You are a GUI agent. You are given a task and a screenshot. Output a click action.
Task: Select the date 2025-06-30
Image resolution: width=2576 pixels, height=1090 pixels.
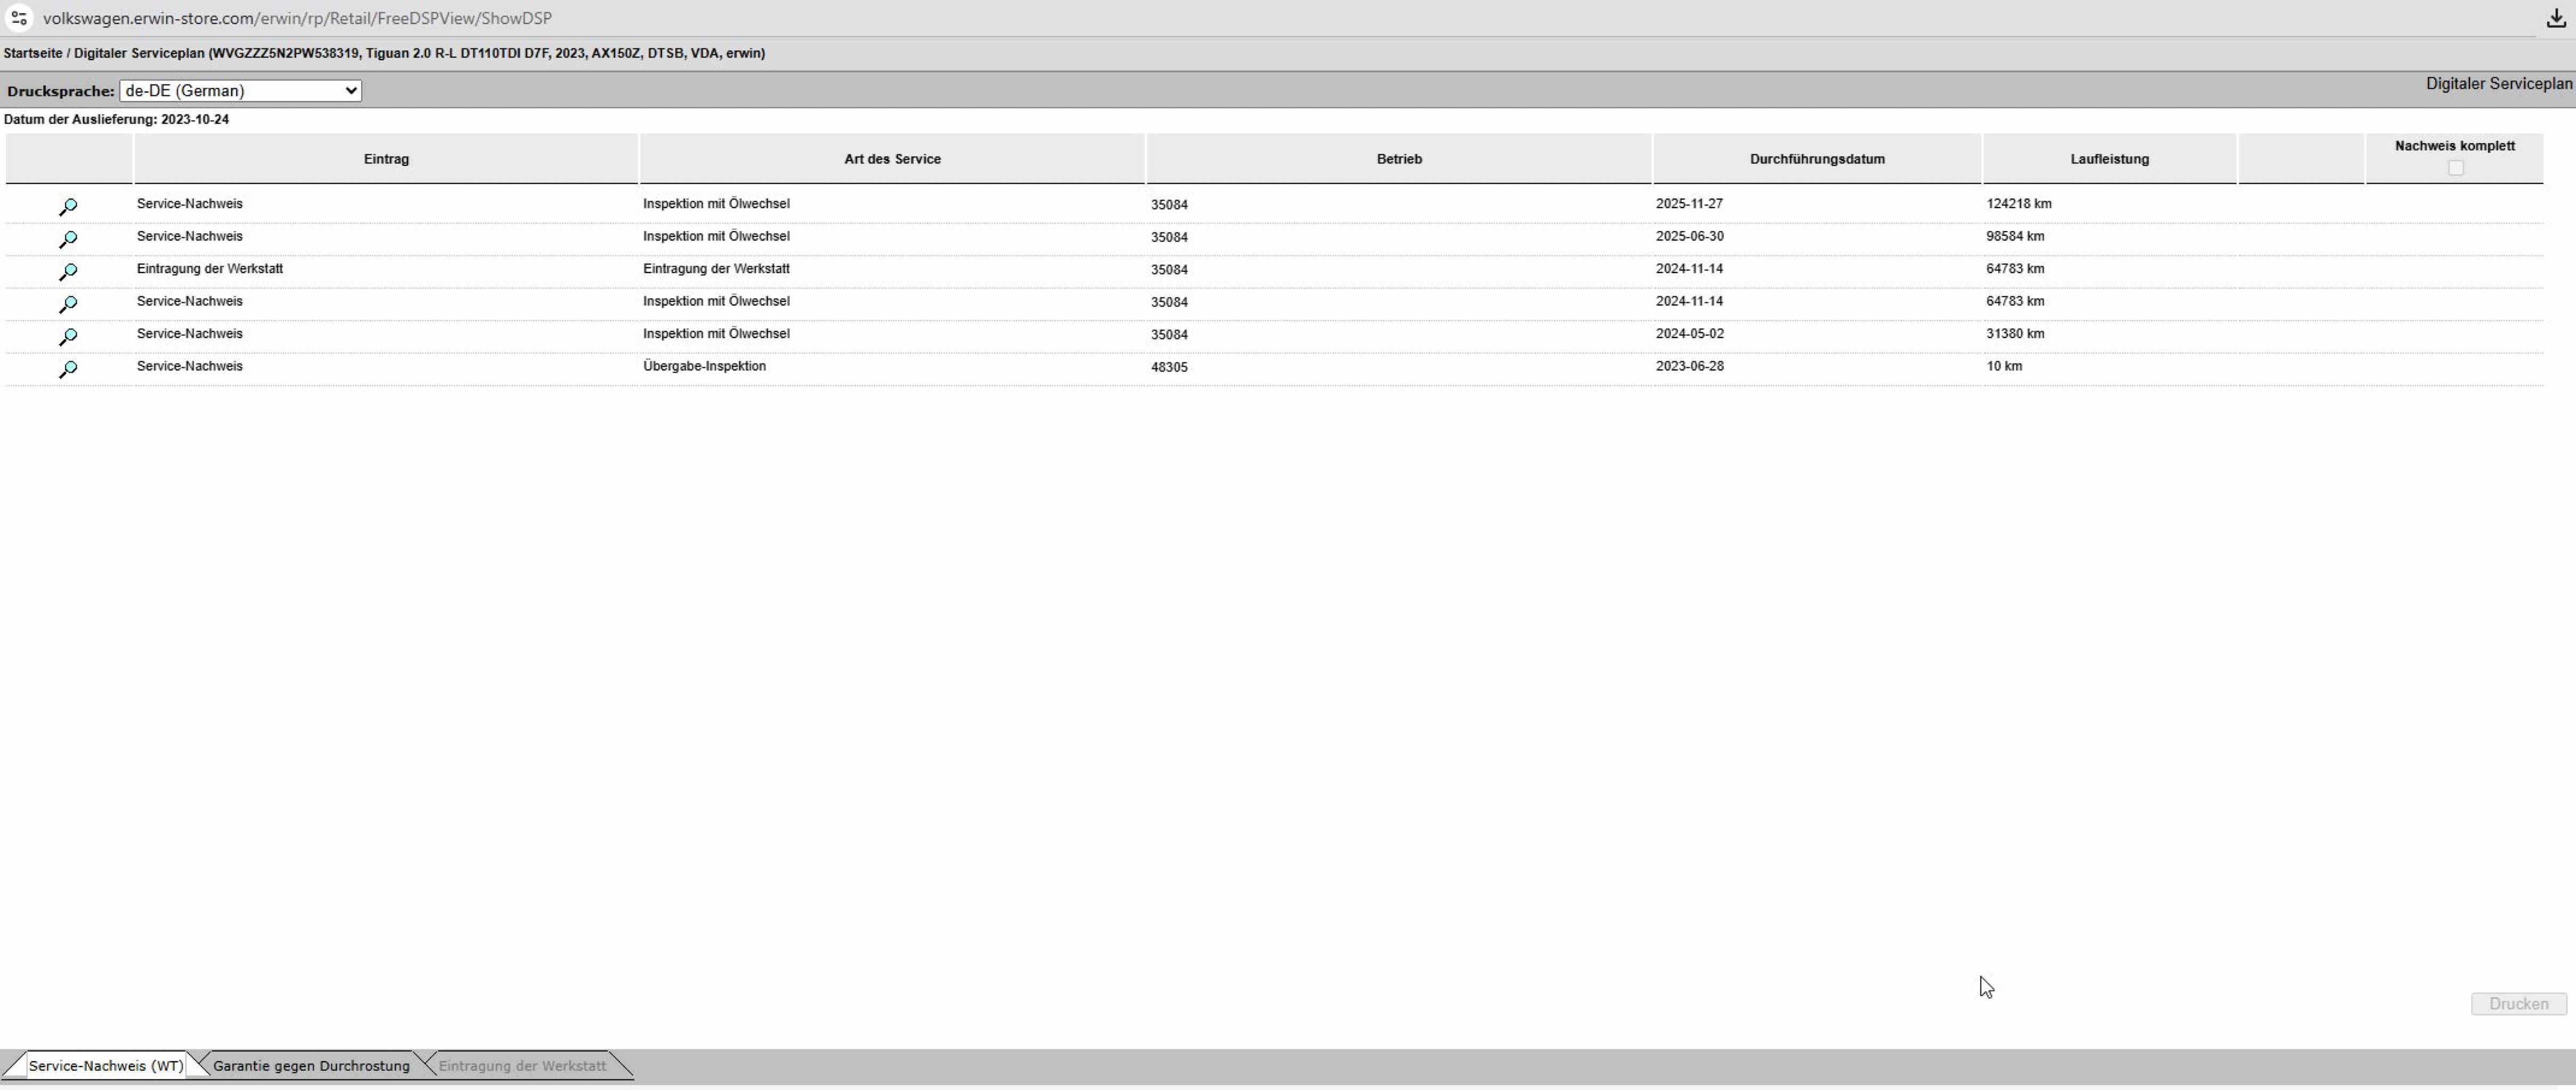point(1689,237)
